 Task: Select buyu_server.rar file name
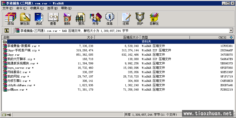coord(21,68)
